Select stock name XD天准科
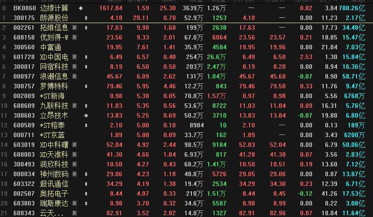This screenshot has width=373, height=217. tap(54, 154)
